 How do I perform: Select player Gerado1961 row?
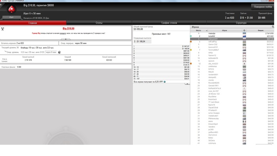pyautogui.click(x=232, y=86)
